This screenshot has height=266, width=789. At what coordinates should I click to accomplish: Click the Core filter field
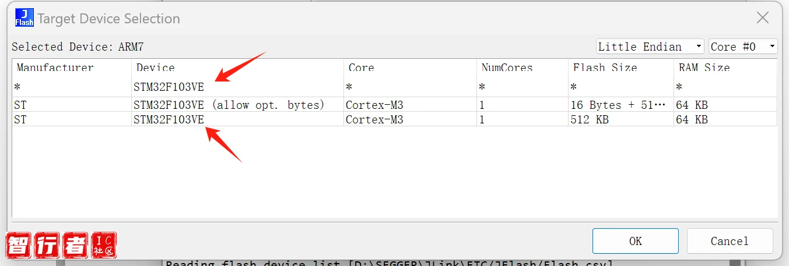click(x=408, y=87)
